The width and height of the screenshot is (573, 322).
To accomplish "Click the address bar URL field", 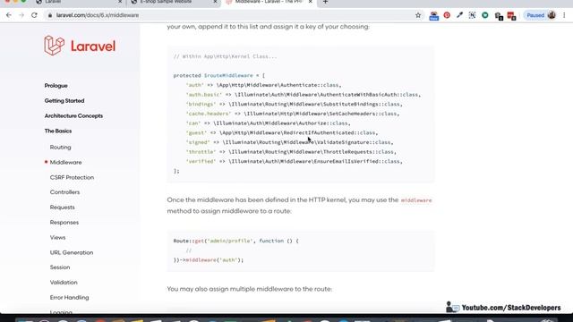I will [x=234, y=15].
